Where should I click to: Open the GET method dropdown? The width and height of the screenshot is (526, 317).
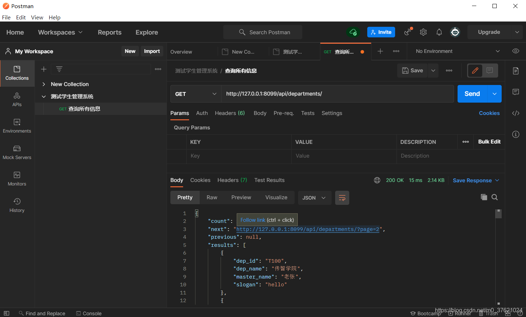tap(196, 94)
